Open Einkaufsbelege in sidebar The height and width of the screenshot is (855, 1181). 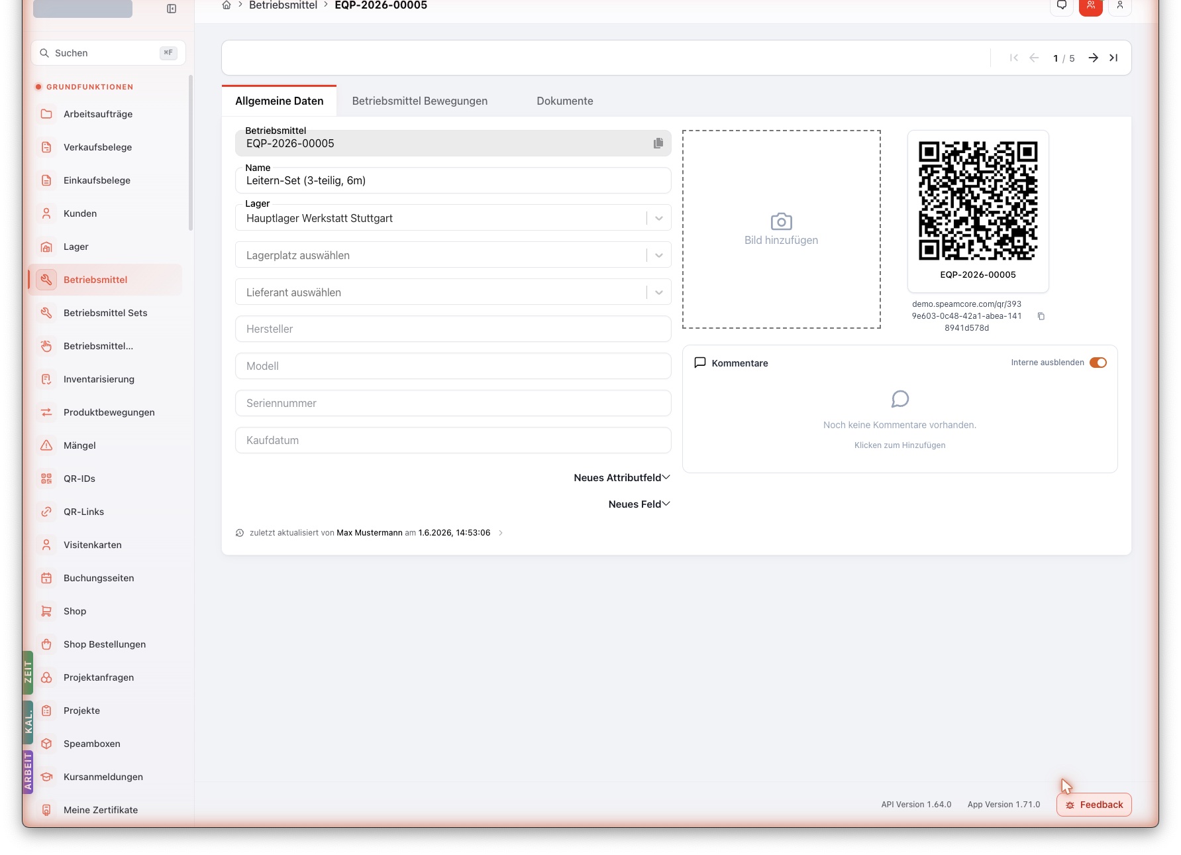pyautogui.click(x=105, y=180)
